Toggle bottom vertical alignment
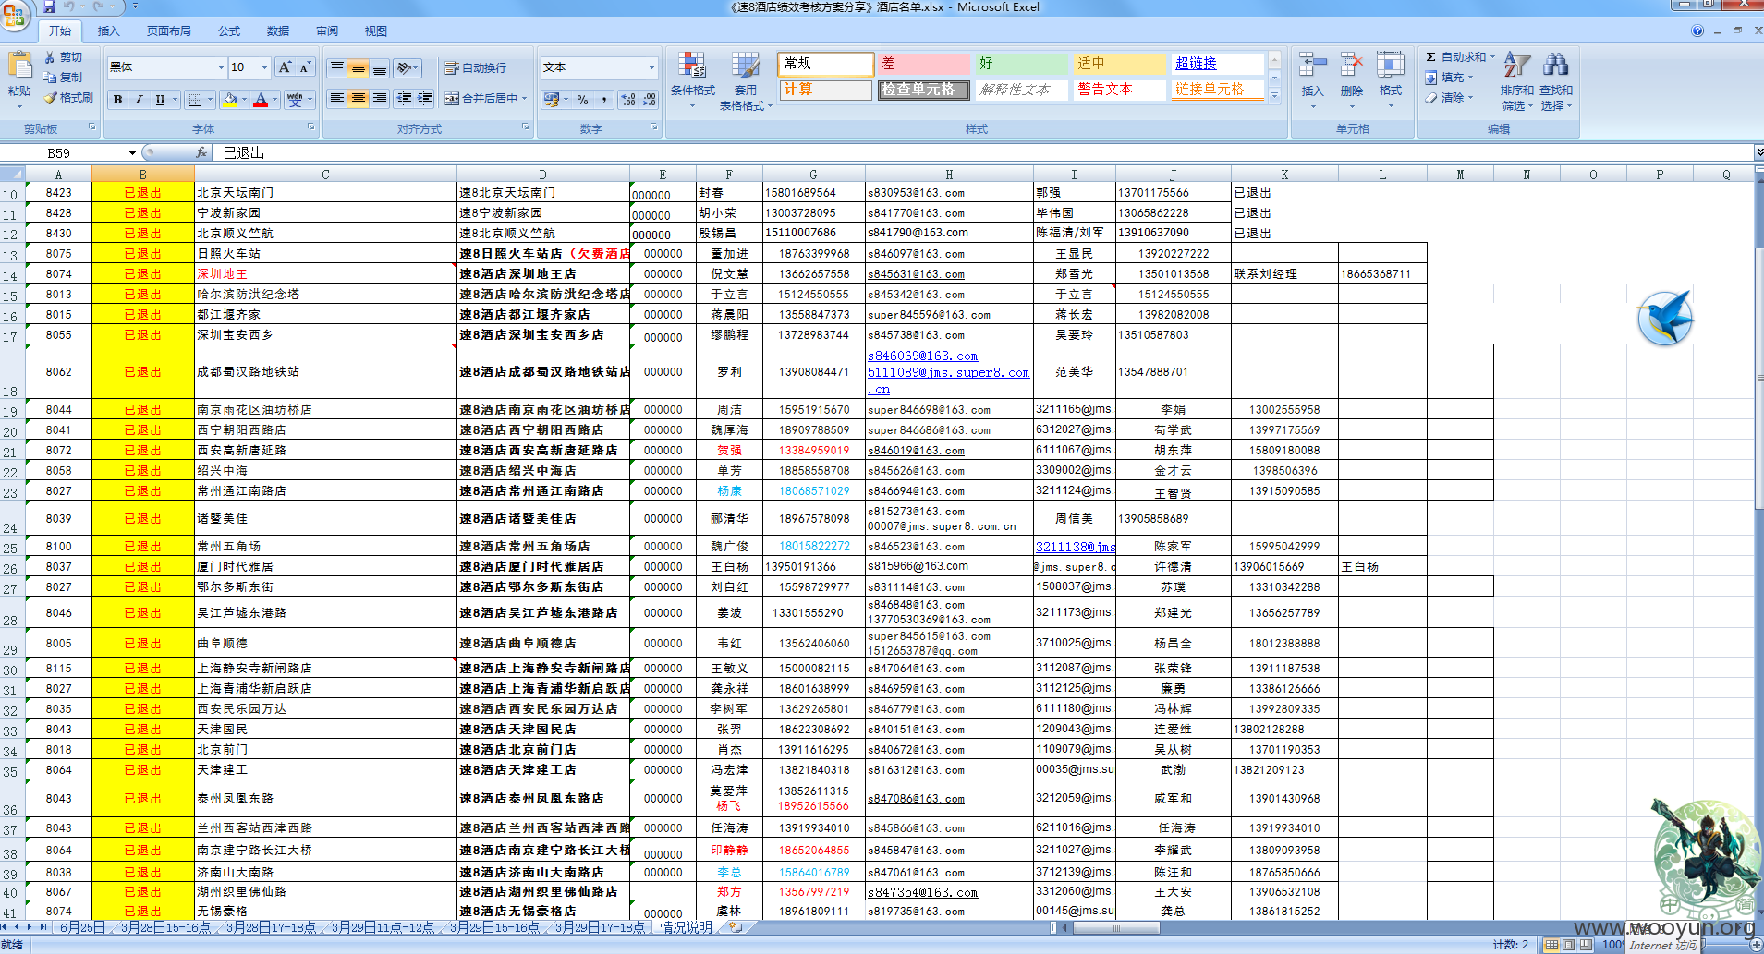 pos(379,68)
